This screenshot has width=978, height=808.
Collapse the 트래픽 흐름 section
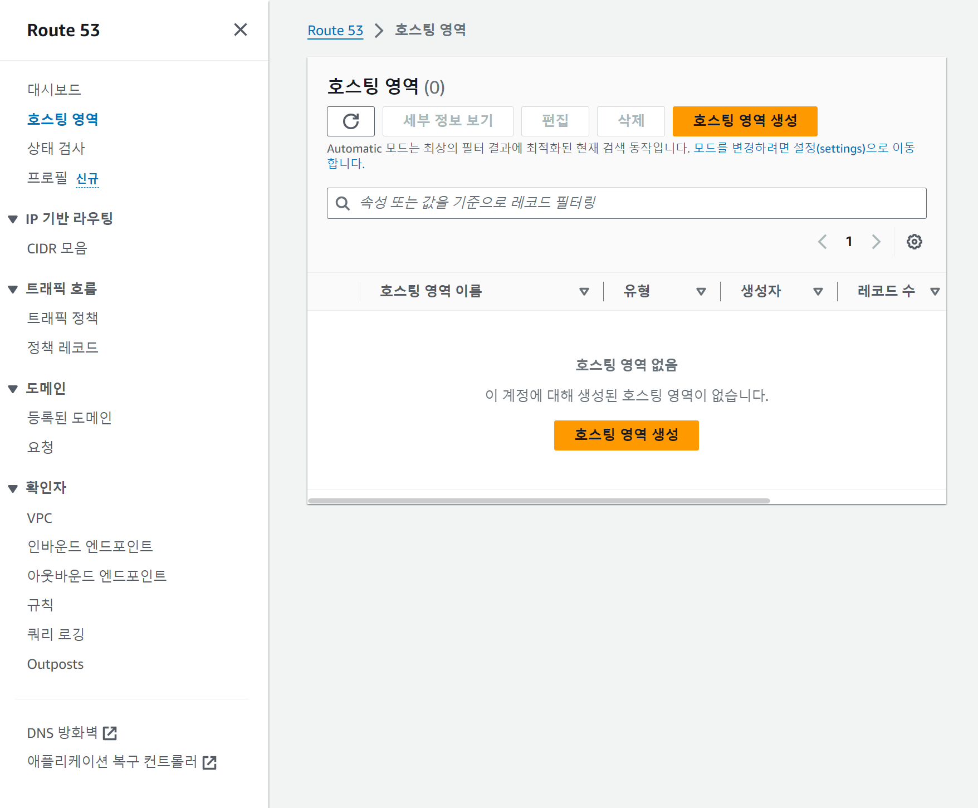13,289
